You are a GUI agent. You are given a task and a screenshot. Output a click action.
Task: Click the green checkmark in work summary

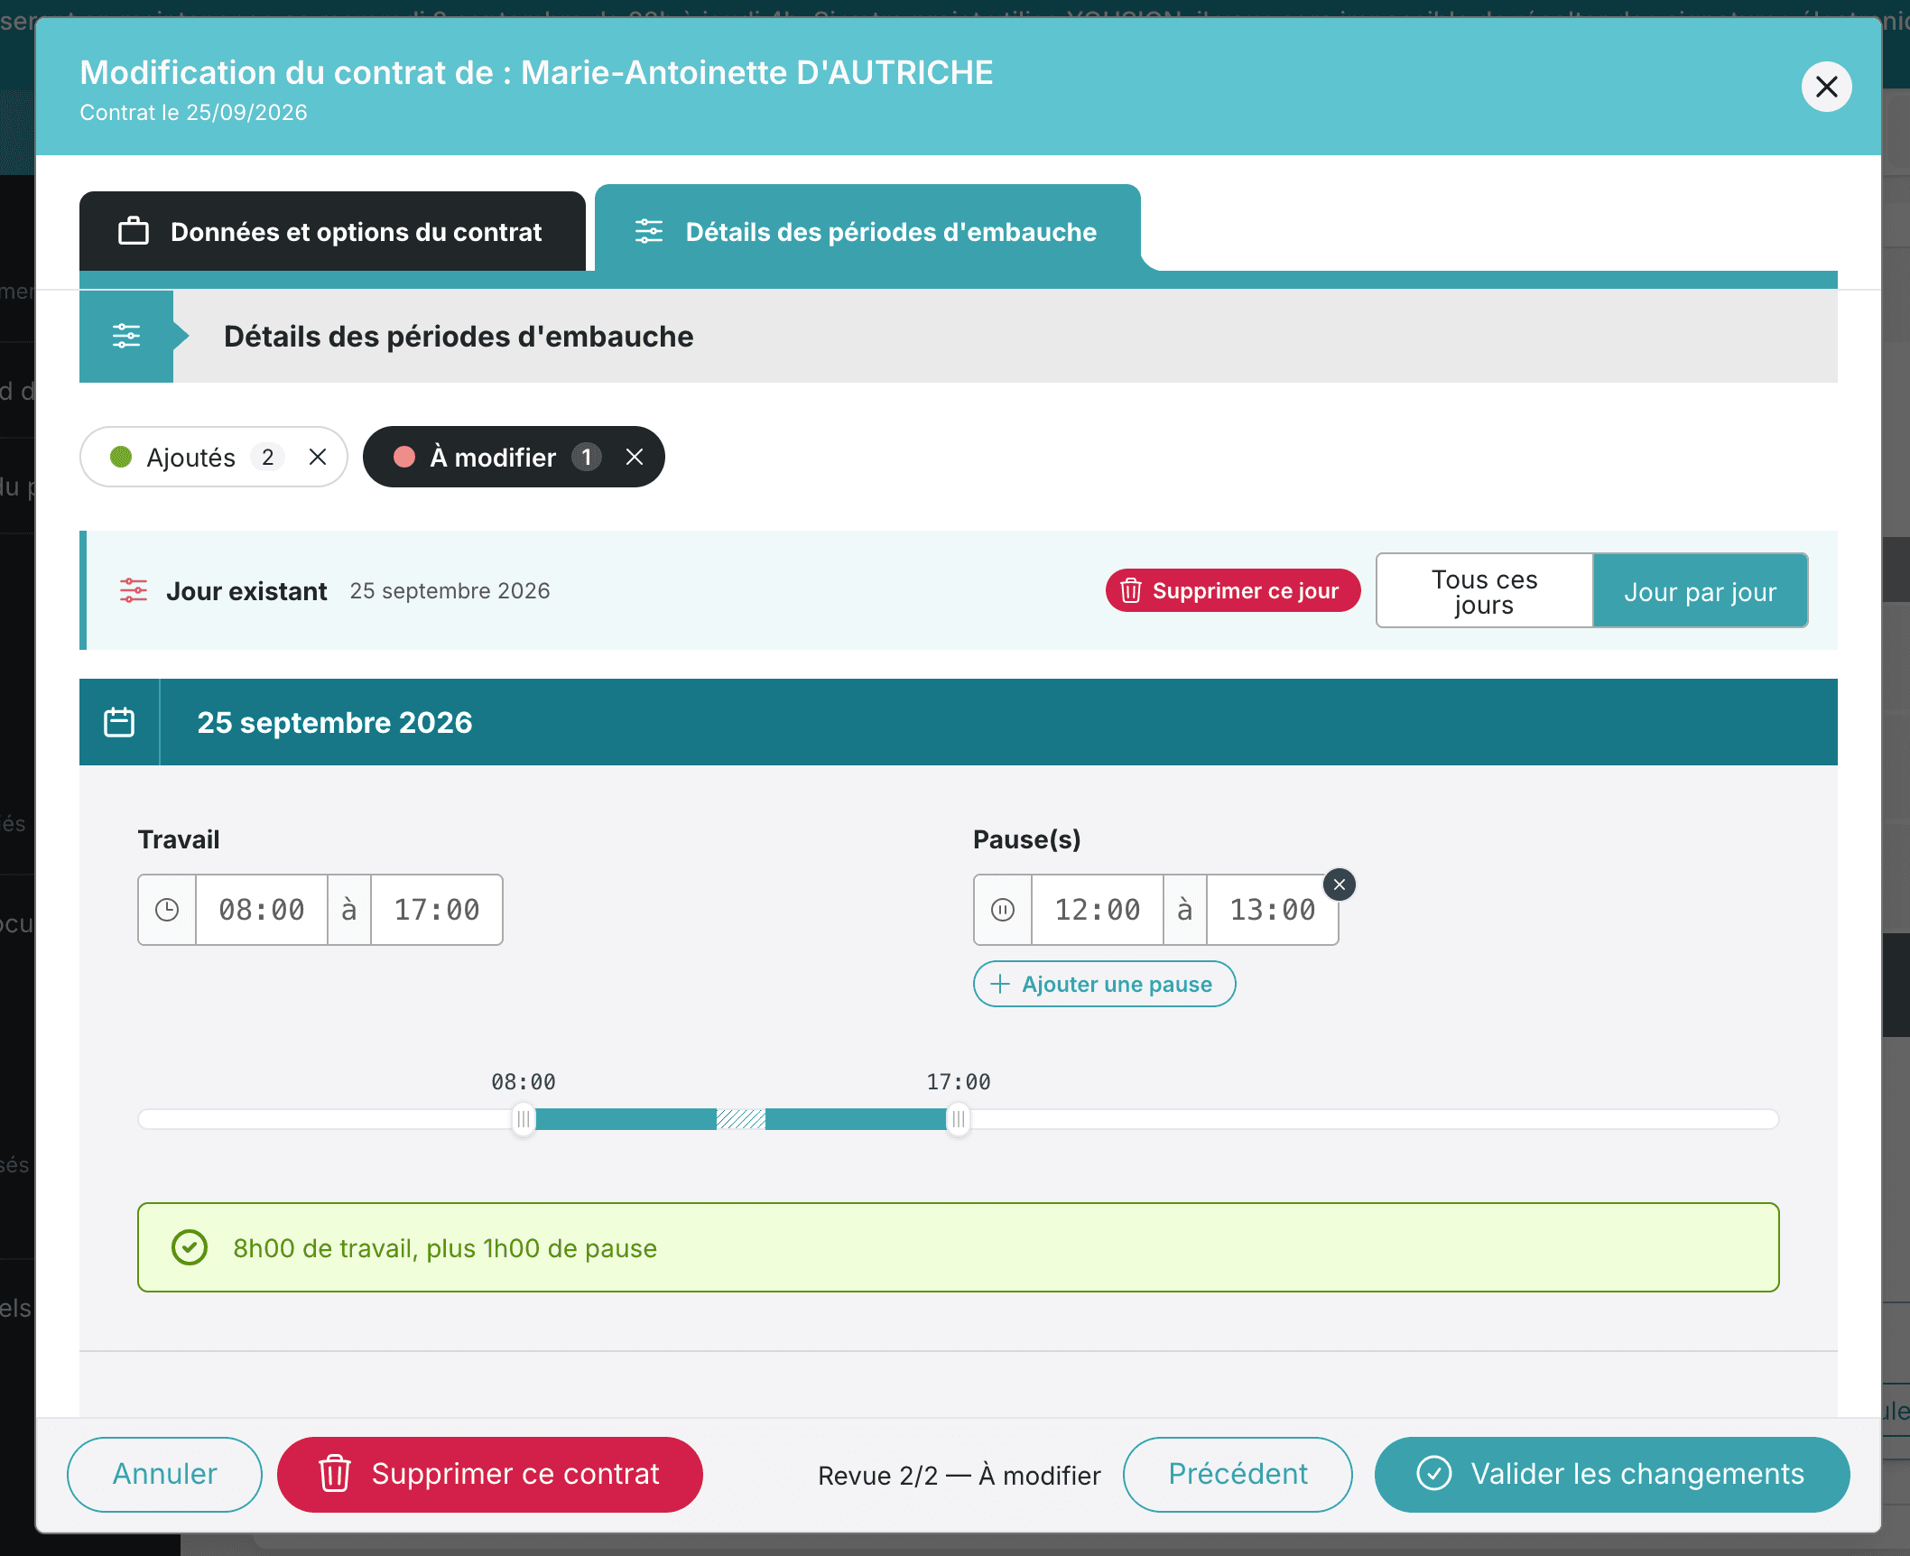click(x=190, y=1247)
